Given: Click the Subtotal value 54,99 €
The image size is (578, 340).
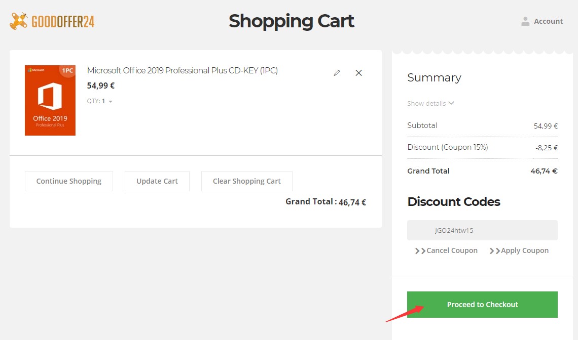Looking at the screenshot, I should [546, 126].
